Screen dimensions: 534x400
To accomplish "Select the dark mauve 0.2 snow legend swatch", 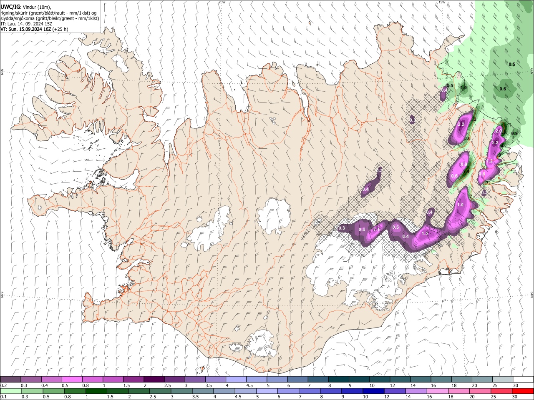I will 10,380.
